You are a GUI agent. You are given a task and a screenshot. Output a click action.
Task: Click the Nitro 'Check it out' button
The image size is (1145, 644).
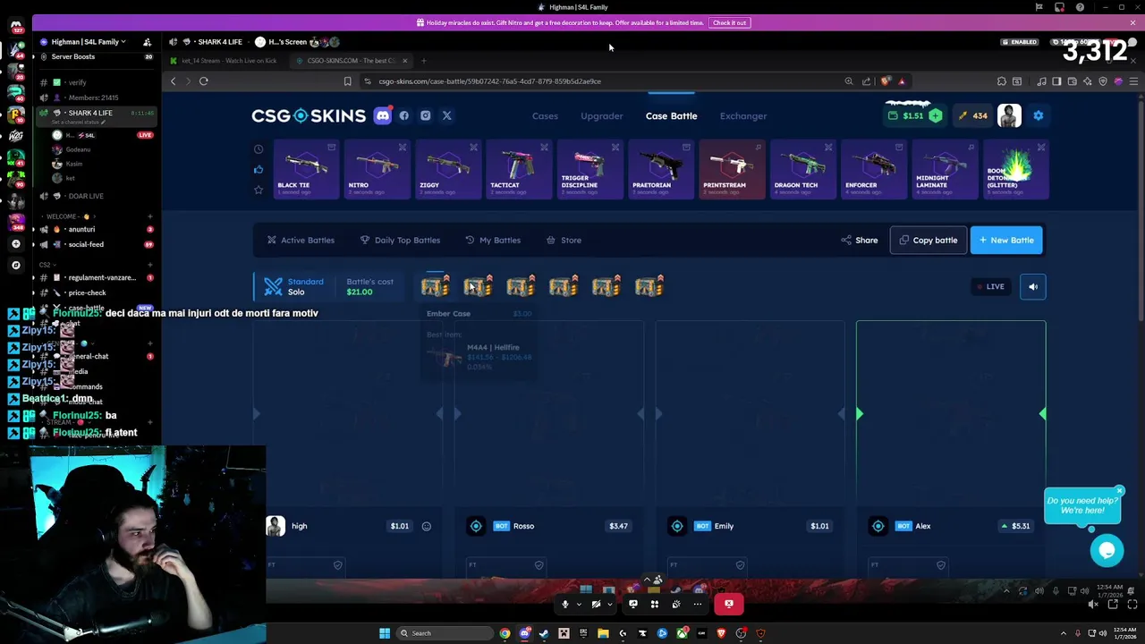point(729,22)
